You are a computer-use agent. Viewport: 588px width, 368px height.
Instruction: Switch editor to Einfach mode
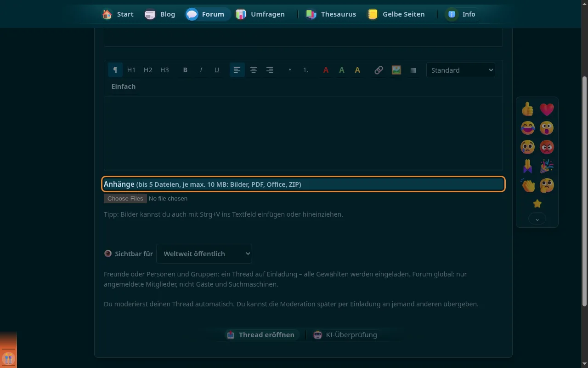click(123, 86)
